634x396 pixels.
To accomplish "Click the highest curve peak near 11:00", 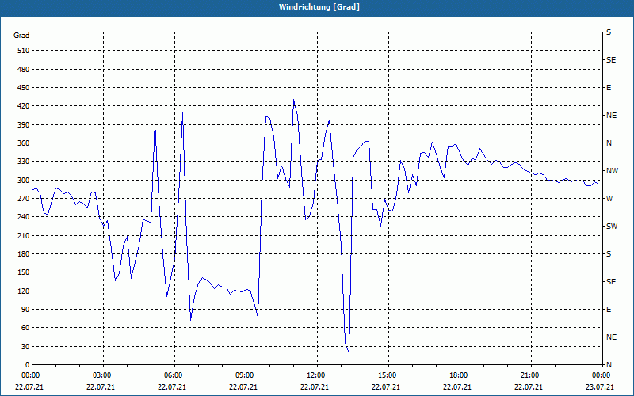I will click(x=293, y=100).
